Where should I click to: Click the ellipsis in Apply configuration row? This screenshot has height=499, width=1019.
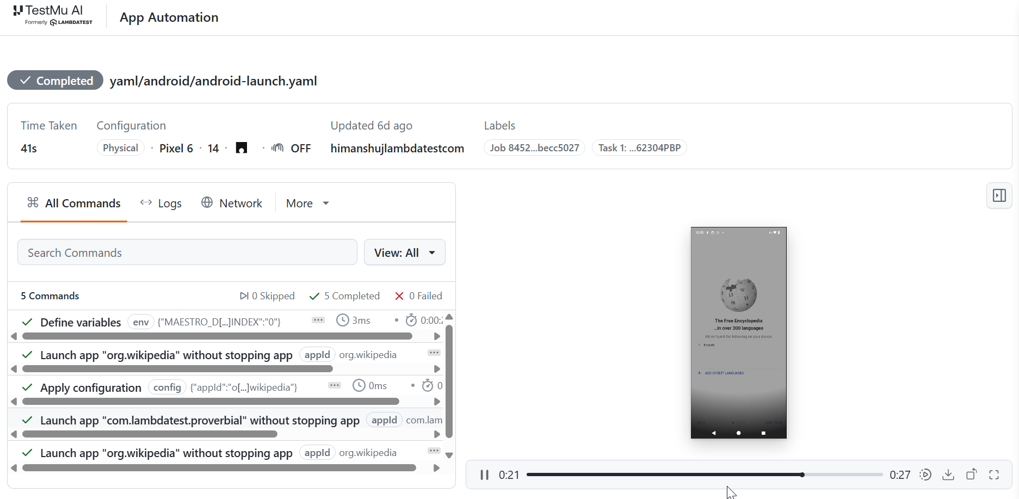(335, 385)
